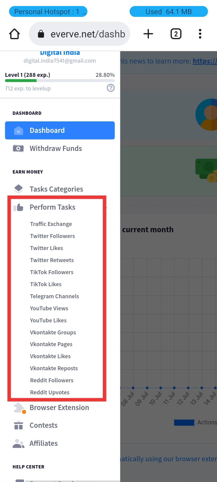This screenshot has height=482, width=217.
Task: Tap the browser home icon
Action: pyautogui.click(x=14, y=34)
